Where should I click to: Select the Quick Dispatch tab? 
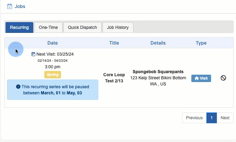pyautogui.click(x=83, y=27)
